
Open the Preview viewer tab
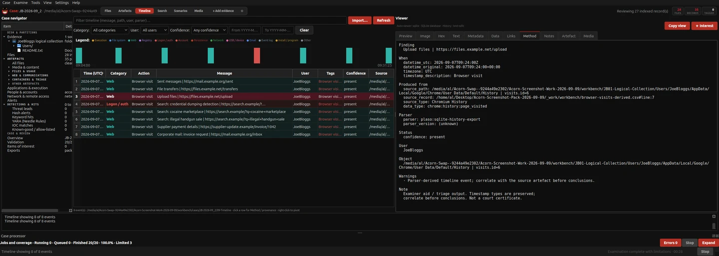[x=406, y=36]
